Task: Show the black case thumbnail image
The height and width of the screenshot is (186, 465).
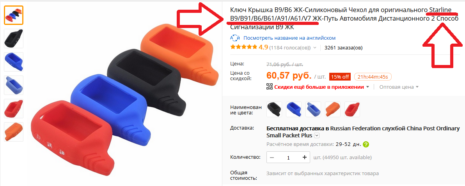Action: pyautogui.click(x=14, y=39)
